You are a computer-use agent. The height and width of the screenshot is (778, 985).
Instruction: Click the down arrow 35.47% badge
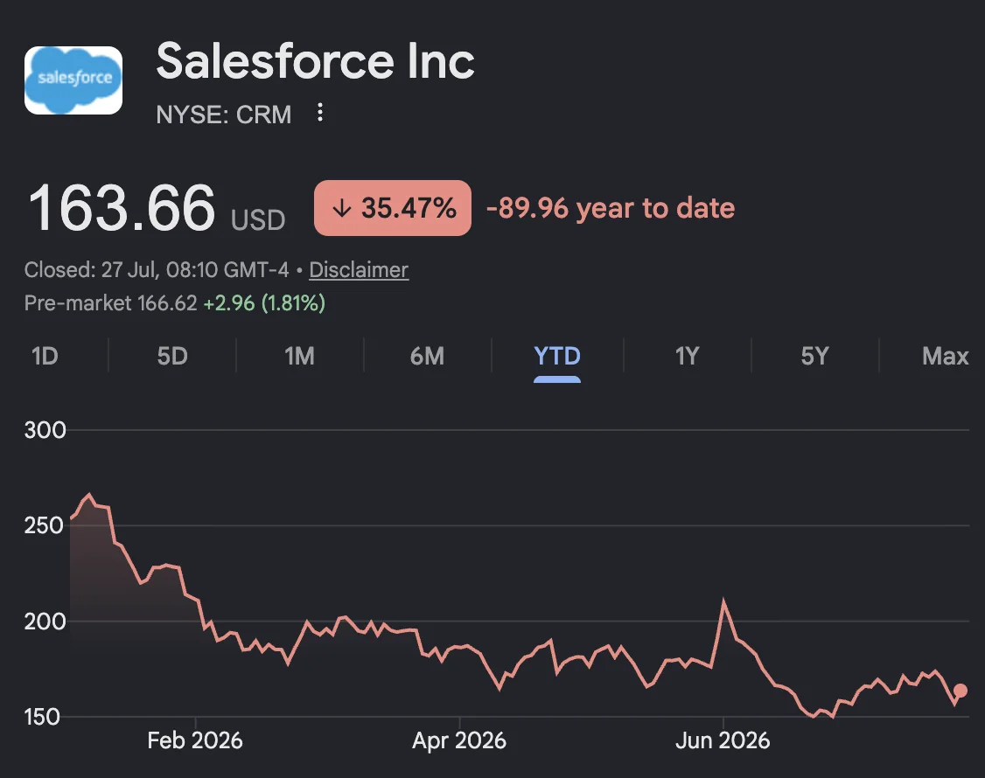coord(393,208)
